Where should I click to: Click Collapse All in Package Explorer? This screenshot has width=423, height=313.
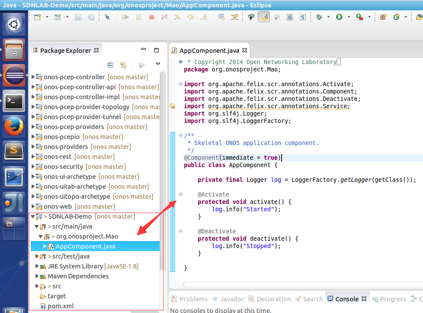tap(111, 65)
